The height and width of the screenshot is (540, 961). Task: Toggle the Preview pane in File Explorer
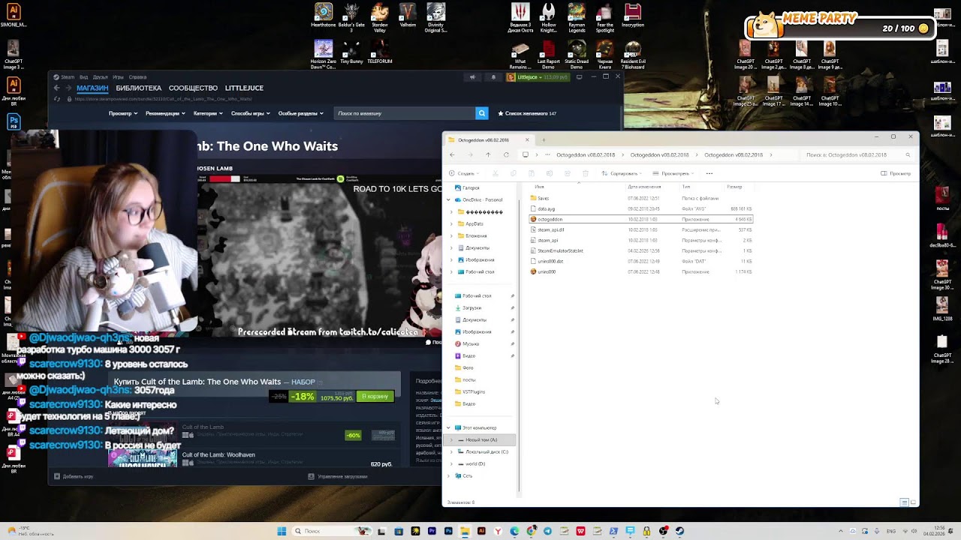[896, 173]
